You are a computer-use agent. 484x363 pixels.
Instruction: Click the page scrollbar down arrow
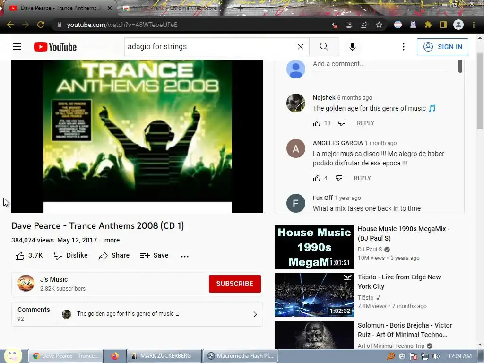pos(480,345)
